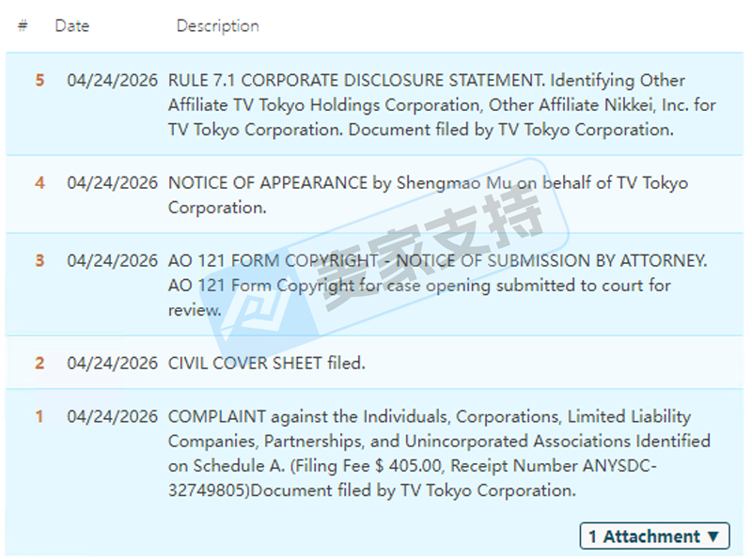Viewport: 752px width, 559px height.
Task: Click the date of the Complaint entry
Action: 112,416
